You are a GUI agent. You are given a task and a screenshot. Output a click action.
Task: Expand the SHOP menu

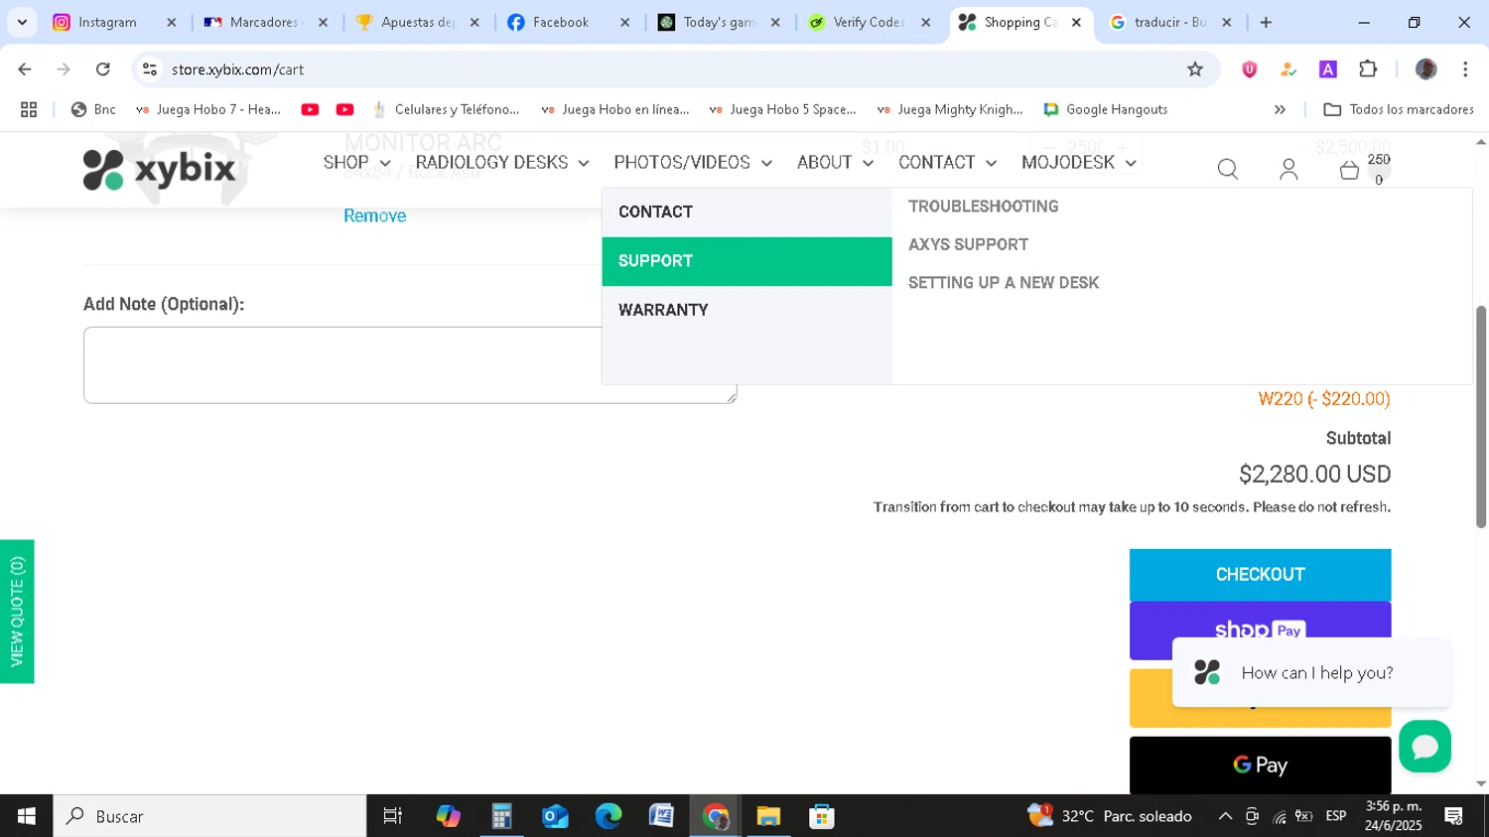[356, 163]
